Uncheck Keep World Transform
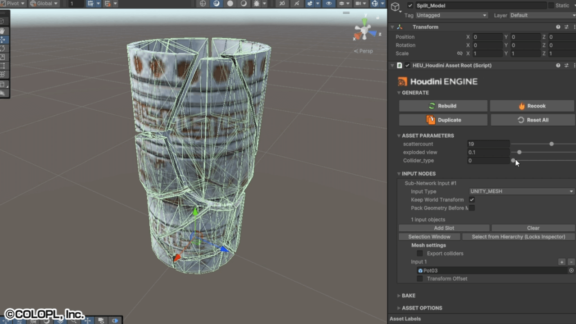This screenshot has width=576, height=324. [472, 200]
